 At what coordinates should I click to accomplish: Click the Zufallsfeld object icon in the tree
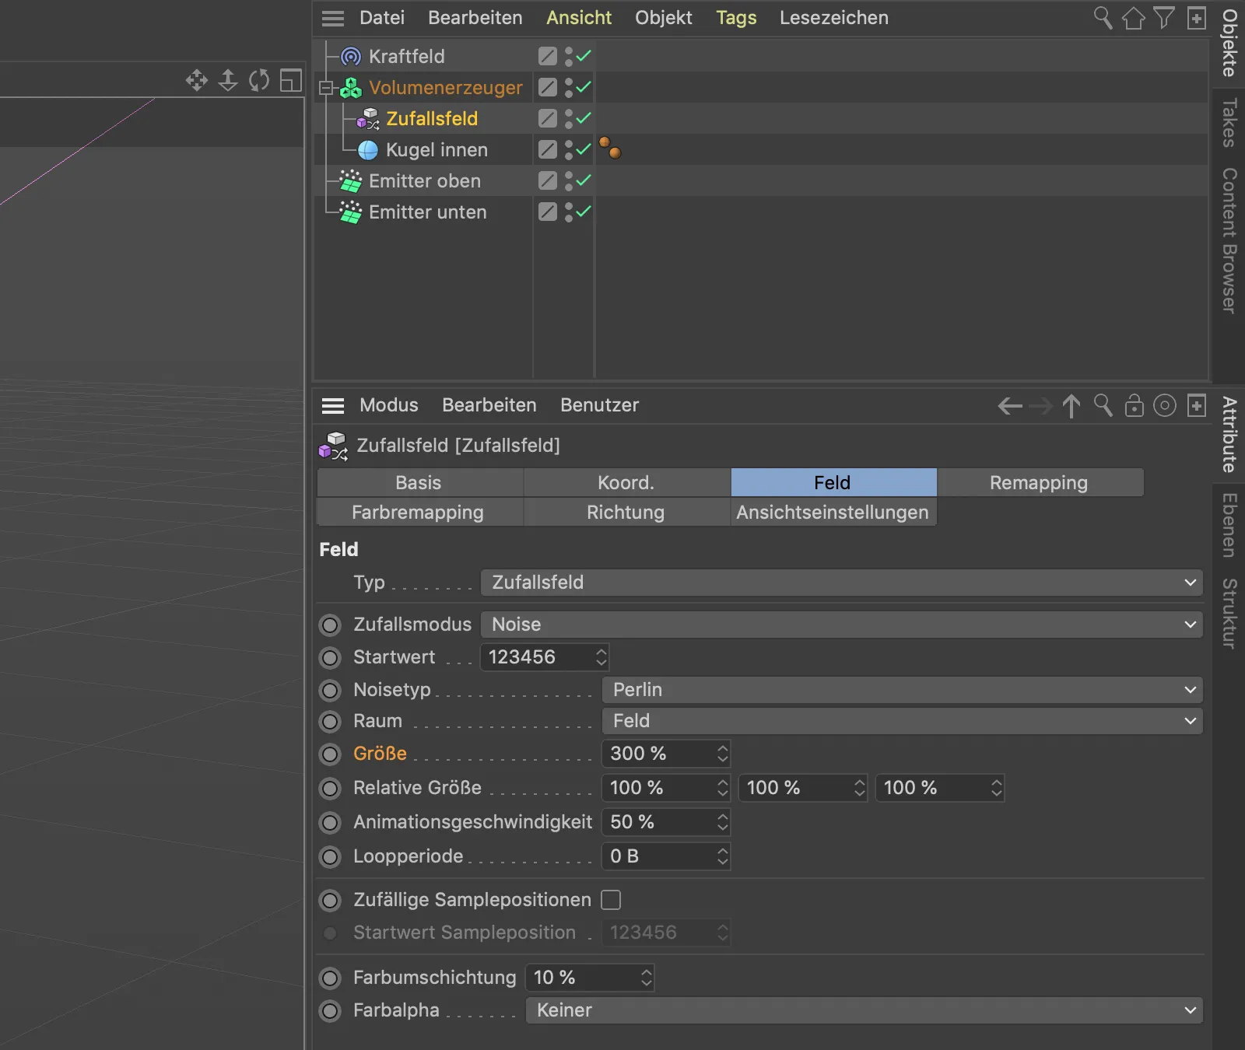point(368,119)
